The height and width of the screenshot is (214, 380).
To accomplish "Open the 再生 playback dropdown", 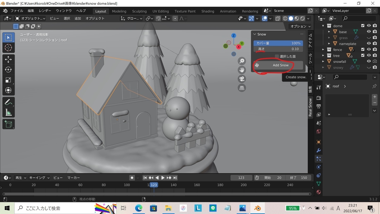I will coord(21,178).
